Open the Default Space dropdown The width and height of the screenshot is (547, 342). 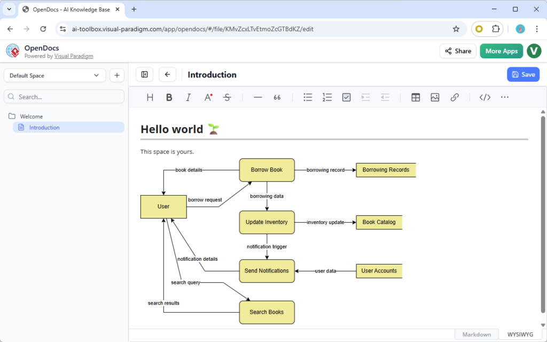point(54,75)
